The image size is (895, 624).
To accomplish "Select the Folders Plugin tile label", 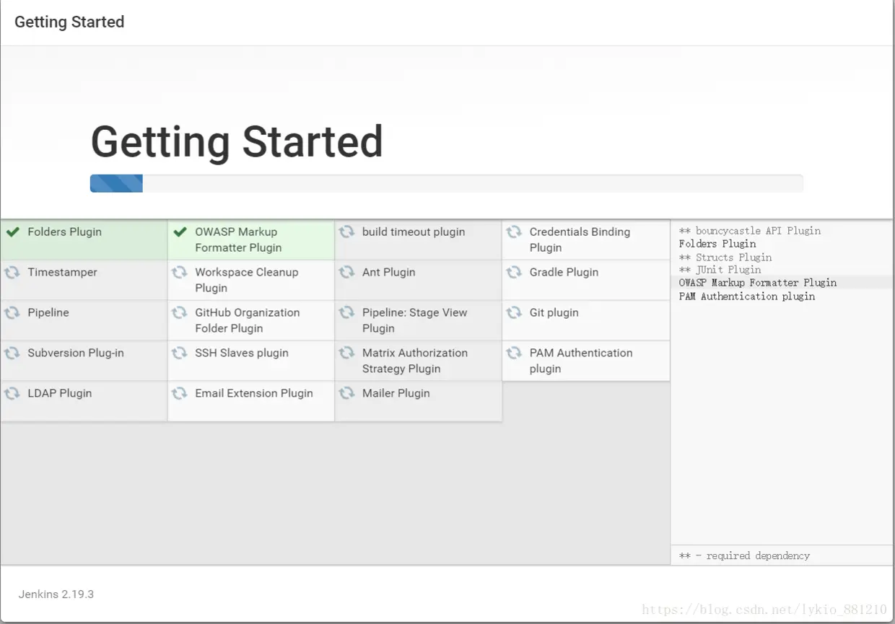I will coord(64,232).
